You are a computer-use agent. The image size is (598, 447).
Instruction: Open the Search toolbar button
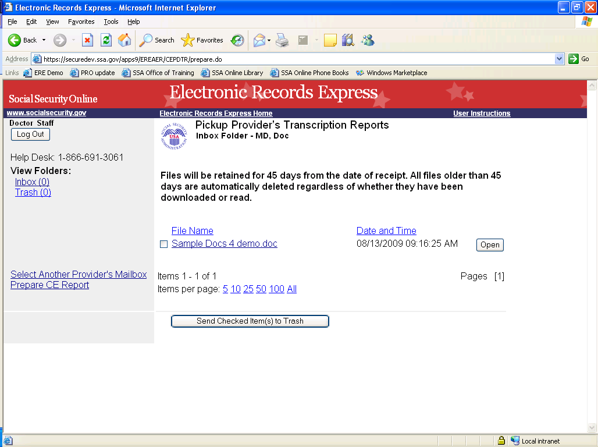click(156, 40)
